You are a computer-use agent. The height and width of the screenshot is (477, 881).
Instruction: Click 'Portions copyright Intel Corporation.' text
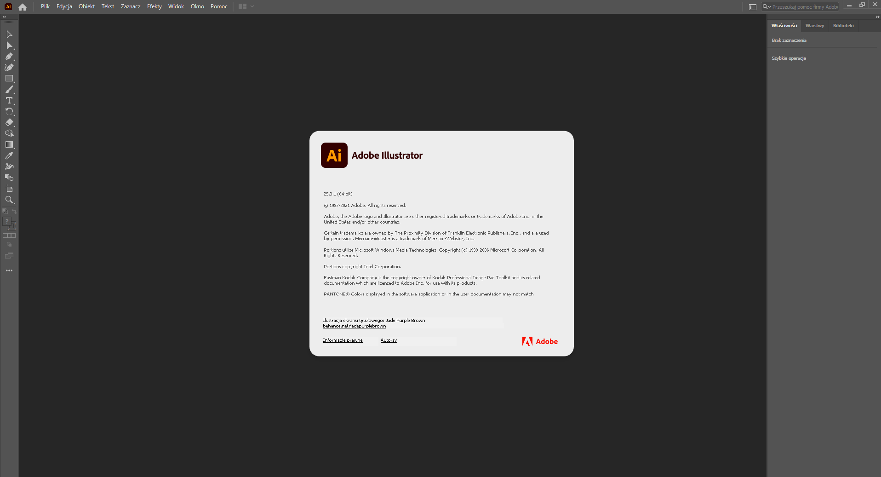click(362, 267)
